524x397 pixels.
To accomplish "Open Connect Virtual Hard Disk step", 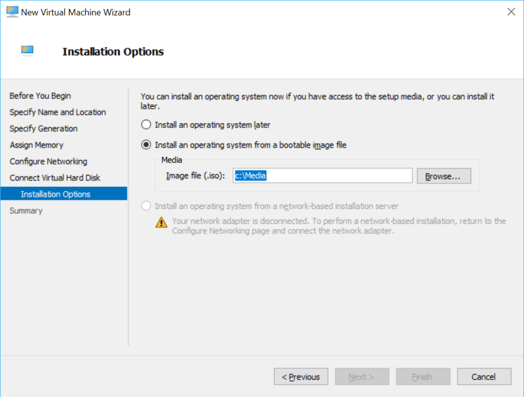I will pyautogui.click(x=55, y=178).
